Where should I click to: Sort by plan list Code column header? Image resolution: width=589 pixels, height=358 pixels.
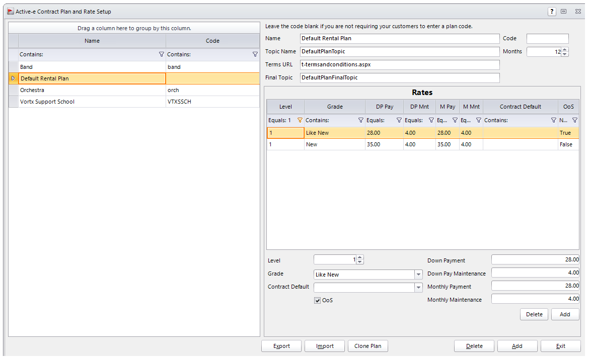[212, 41]
